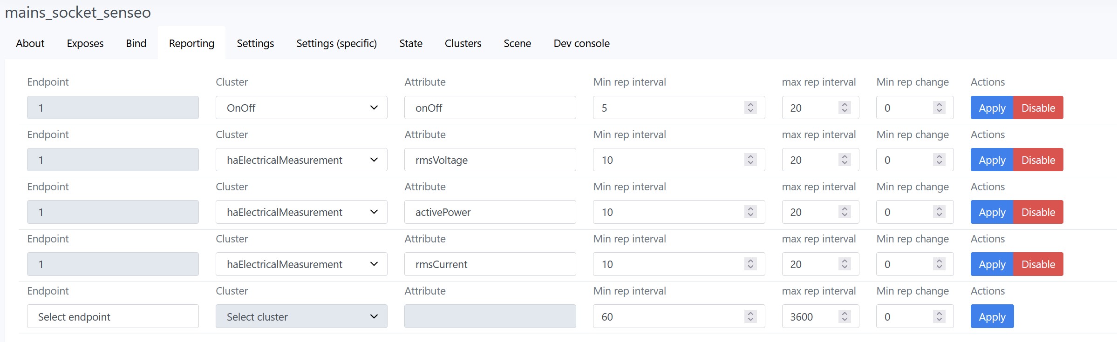Disable reporting for rmsVoltage attribute
The width and height of the screenshot is (1117, 342).
coord(1038,160)
